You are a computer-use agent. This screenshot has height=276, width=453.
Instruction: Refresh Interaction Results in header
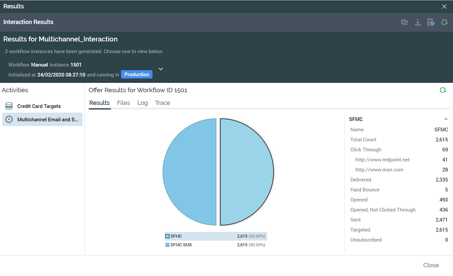[444, 22]
